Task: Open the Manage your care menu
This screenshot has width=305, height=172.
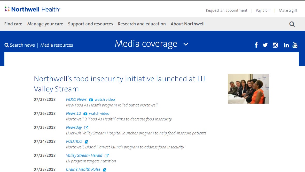Action: pyautogui.click(x=45, y=24)
